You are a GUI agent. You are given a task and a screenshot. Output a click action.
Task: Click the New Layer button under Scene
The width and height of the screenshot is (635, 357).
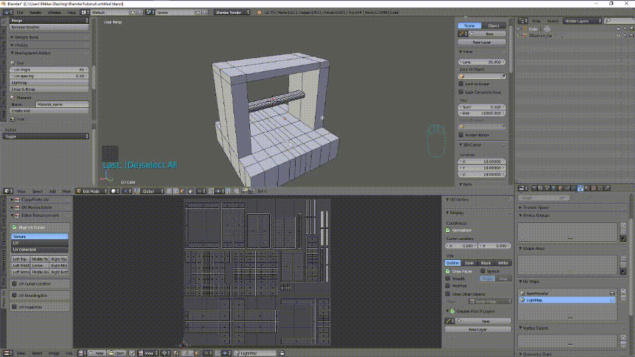tap(482, 42)
